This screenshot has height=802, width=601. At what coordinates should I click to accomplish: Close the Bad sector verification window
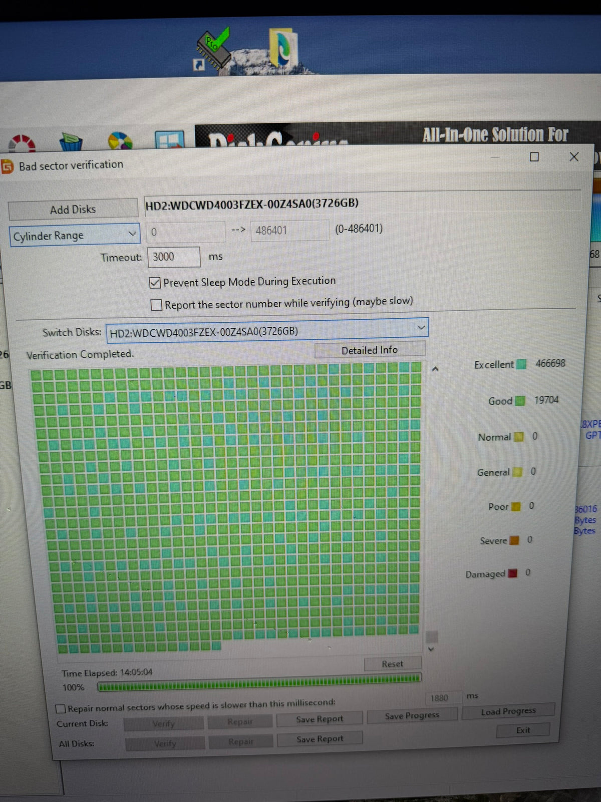click(574, 157)
